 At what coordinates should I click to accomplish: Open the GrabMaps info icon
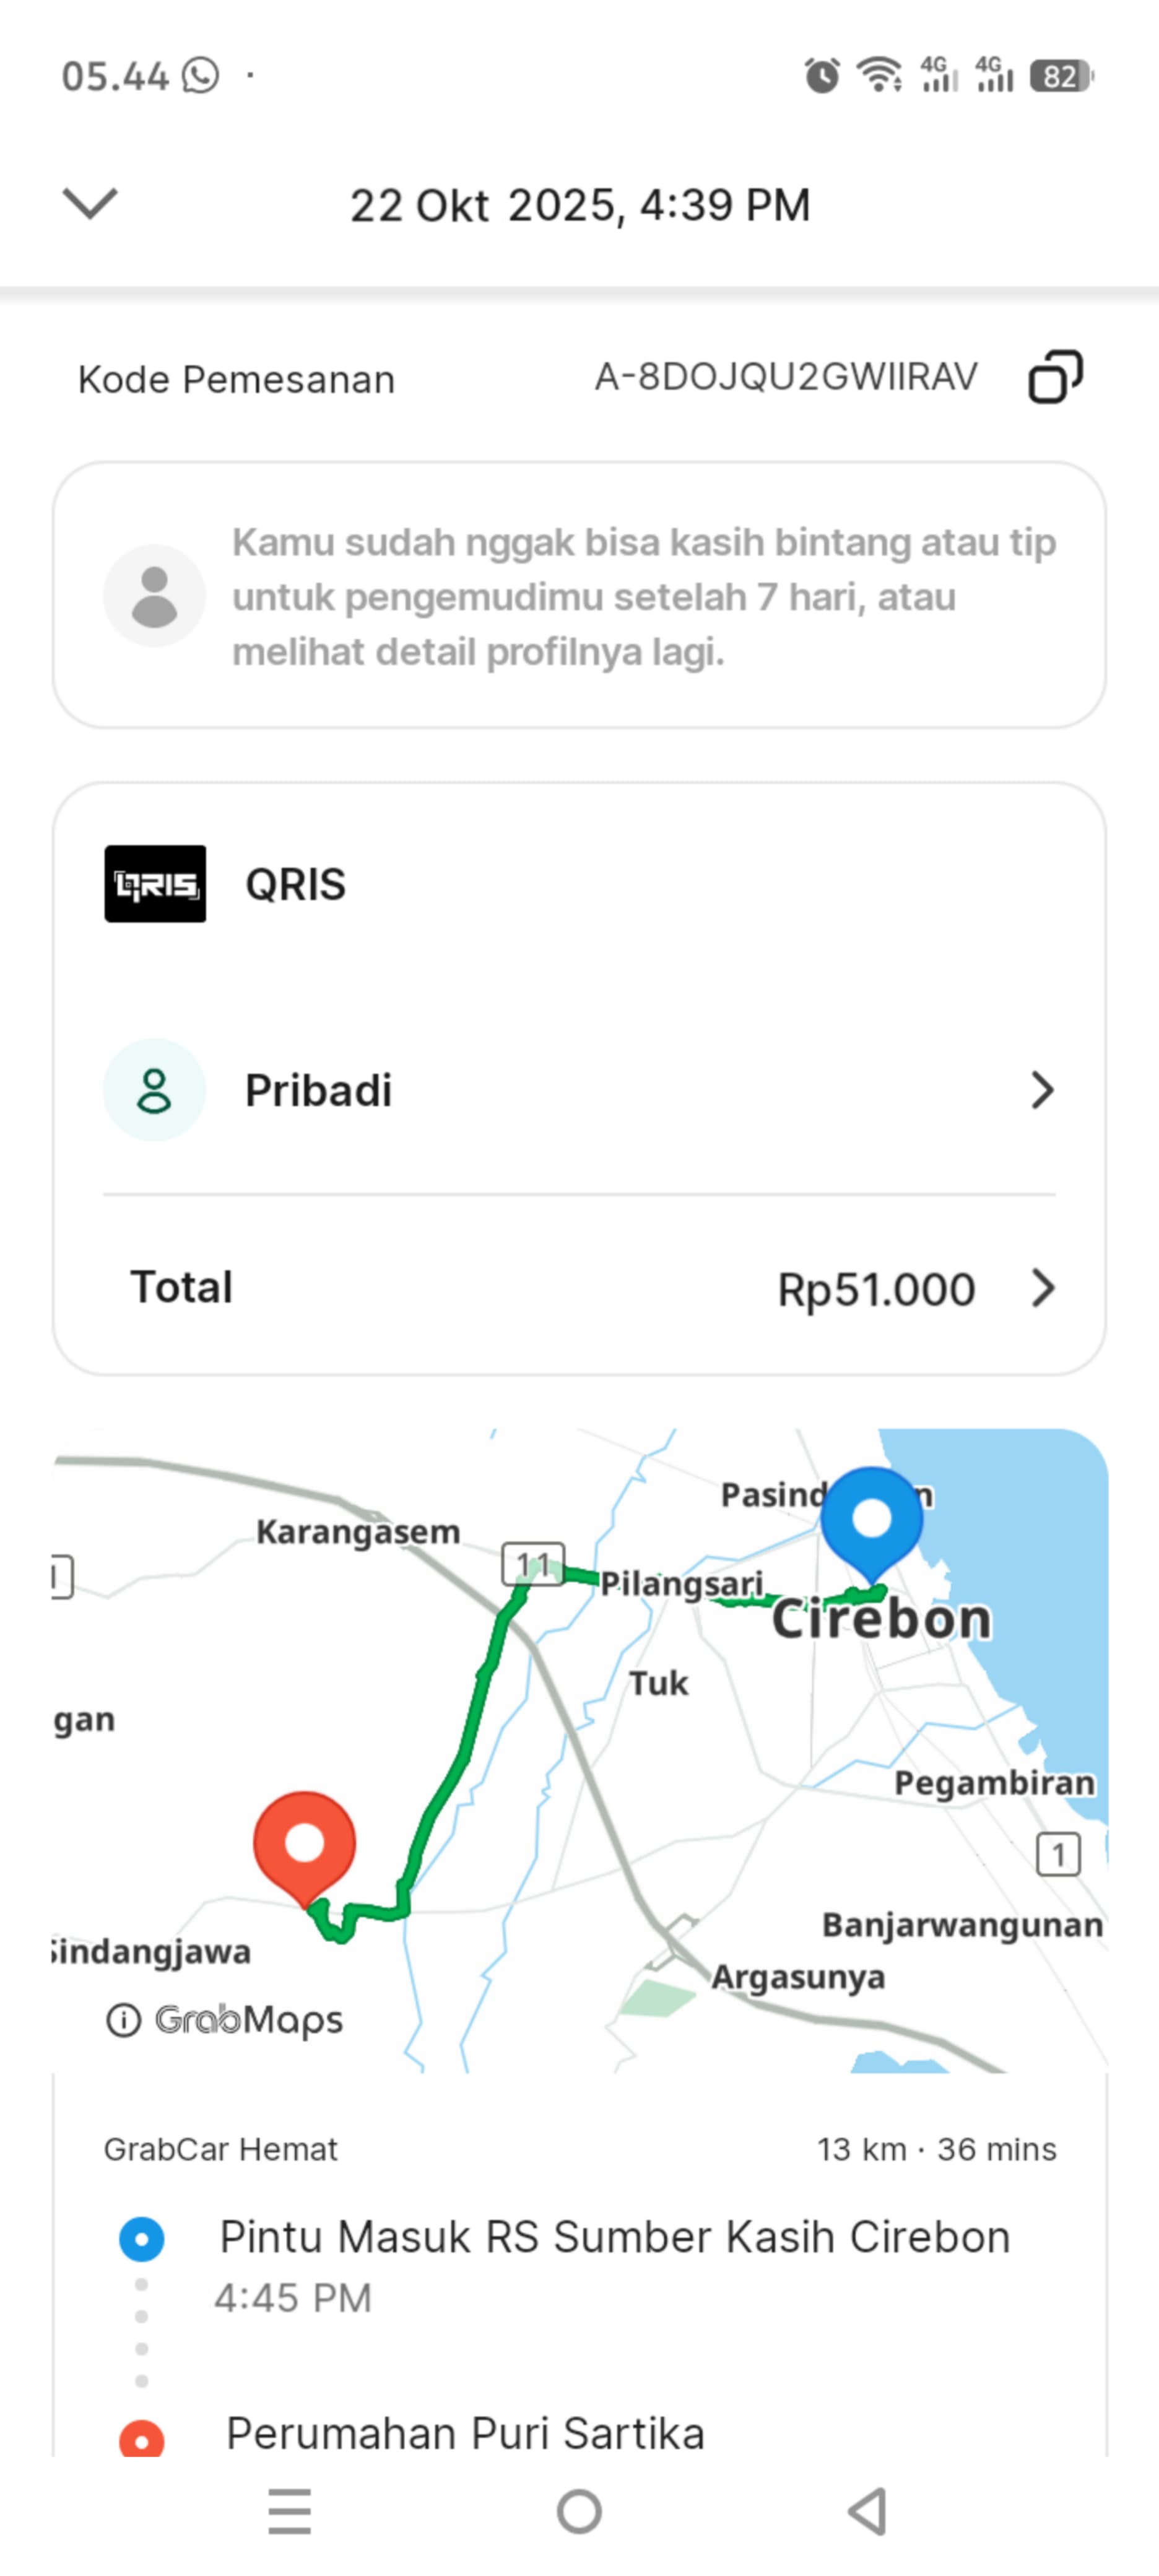123,2020
